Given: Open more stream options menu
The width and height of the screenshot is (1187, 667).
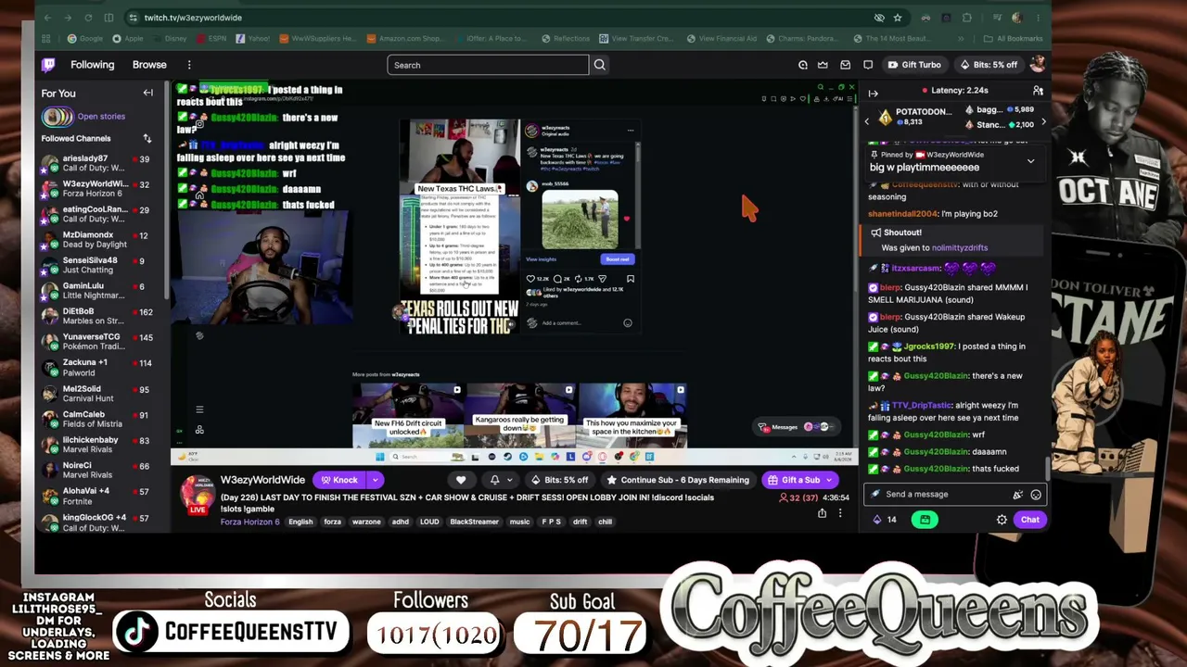Looking at the screenshot, I should pyautogui.click(x=840, y=513).
